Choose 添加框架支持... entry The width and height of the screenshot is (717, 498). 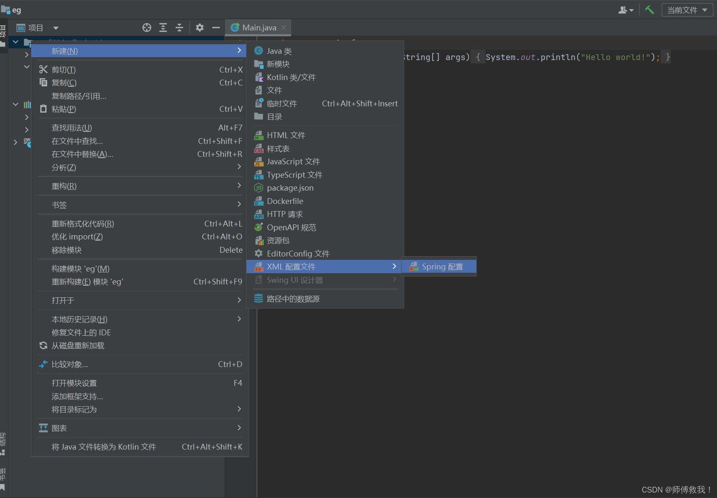tap(140, 396)
